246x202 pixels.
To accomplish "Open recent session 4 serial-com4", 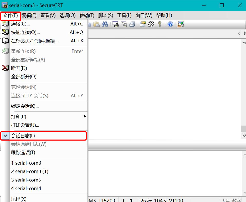I will click(x=44, y=188).
